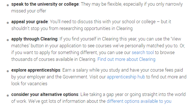Click the bold 'apply through Clearing' heading
The width and height of the screenshot is (190, 109).
[x=34, y=39]
